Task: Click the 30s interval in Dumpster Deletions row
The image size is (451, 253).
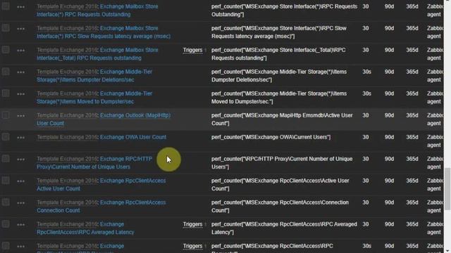Action: coord(366,72)
